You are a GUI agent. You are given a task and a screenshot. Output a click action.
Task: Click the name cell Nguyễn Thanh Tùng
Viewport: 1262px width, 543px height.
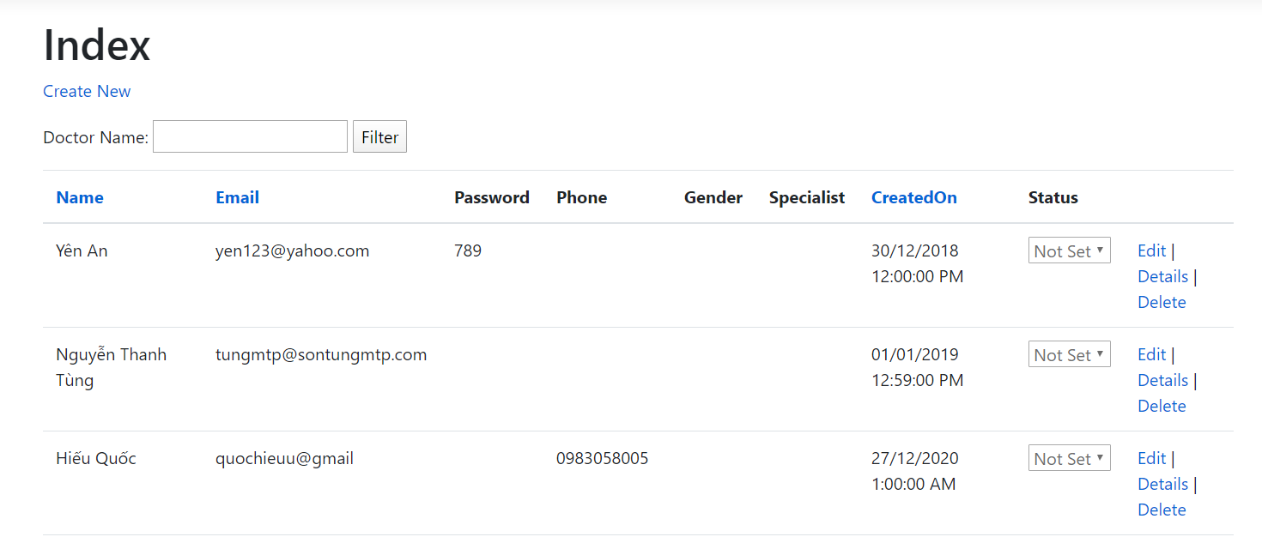[111, 367]
